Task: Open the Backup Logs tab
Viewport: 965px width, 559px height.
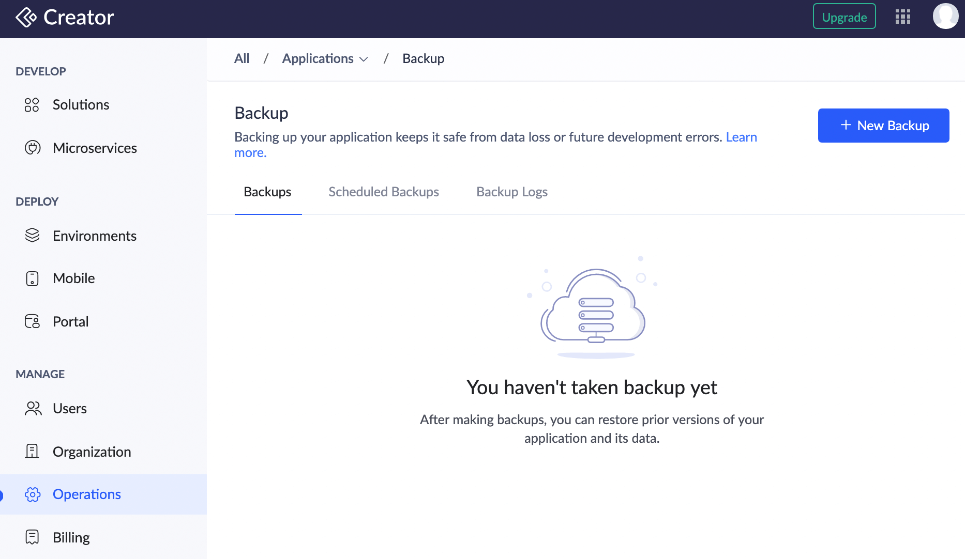Action: [x=512, y=192]
